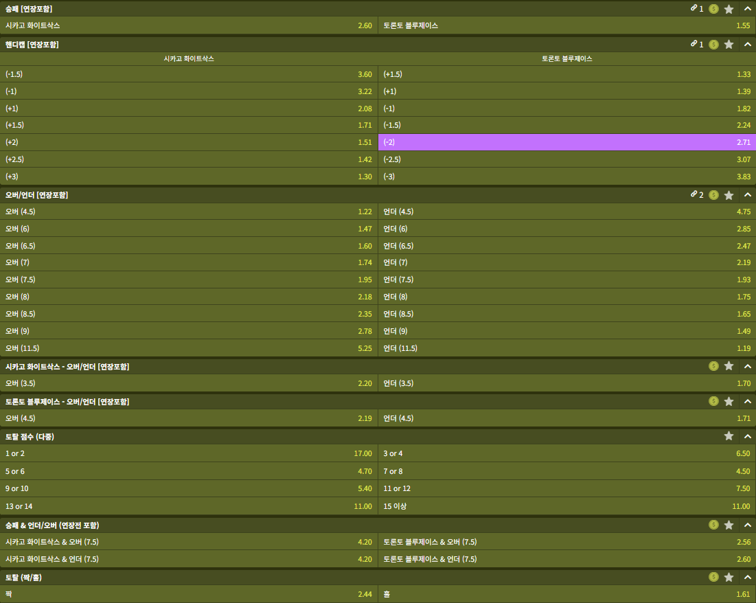Toggle the star for 시카고 화이트삭스 - 오버/언더
Viewport: 756px width, 603px height.
point(729,366)
